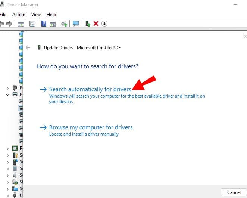Select the sound speaker icon in device tree
This screenshot has height=198, width=247.
[15, 175]
